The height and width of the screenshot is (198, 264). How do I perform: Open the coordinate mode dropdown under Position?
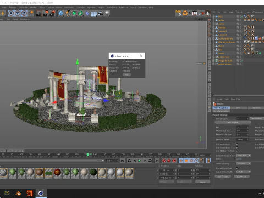pos(167,182)
